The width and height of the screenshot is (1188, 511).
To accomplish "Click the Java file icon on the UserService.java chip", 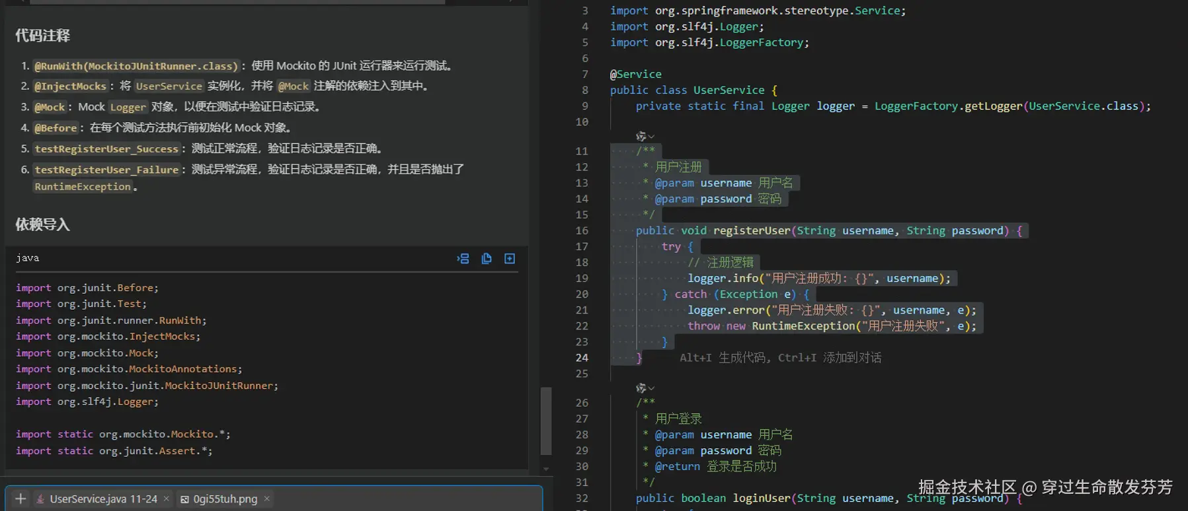I will click(x=40, y=499).
